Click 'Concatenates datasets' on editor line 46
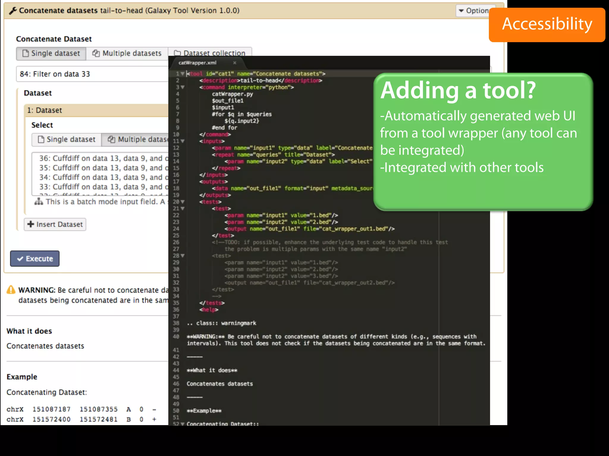The height and width of the screenshot is (456, 609). pos(220,384)
